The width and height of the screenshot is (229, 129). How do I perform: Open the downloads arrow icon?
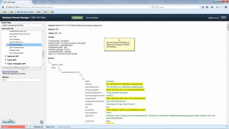pos(212,7)
